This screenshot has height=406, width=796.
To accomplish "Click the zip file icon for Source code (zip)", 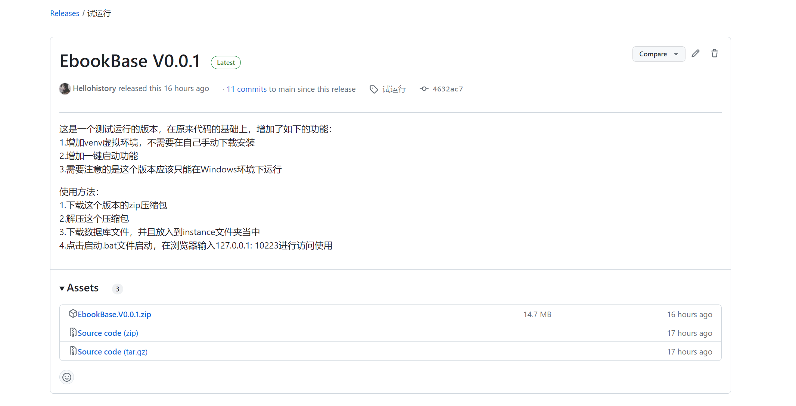I will pyautogui.click(x=73, y=332).
